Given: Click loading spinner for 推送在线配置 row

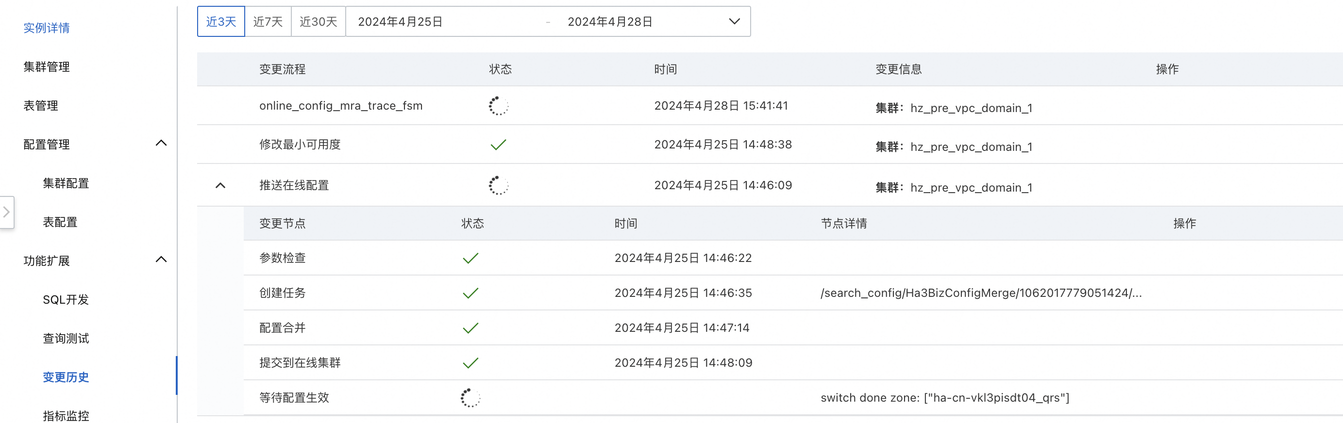Looking at the screenshot, I should [498, 185].
